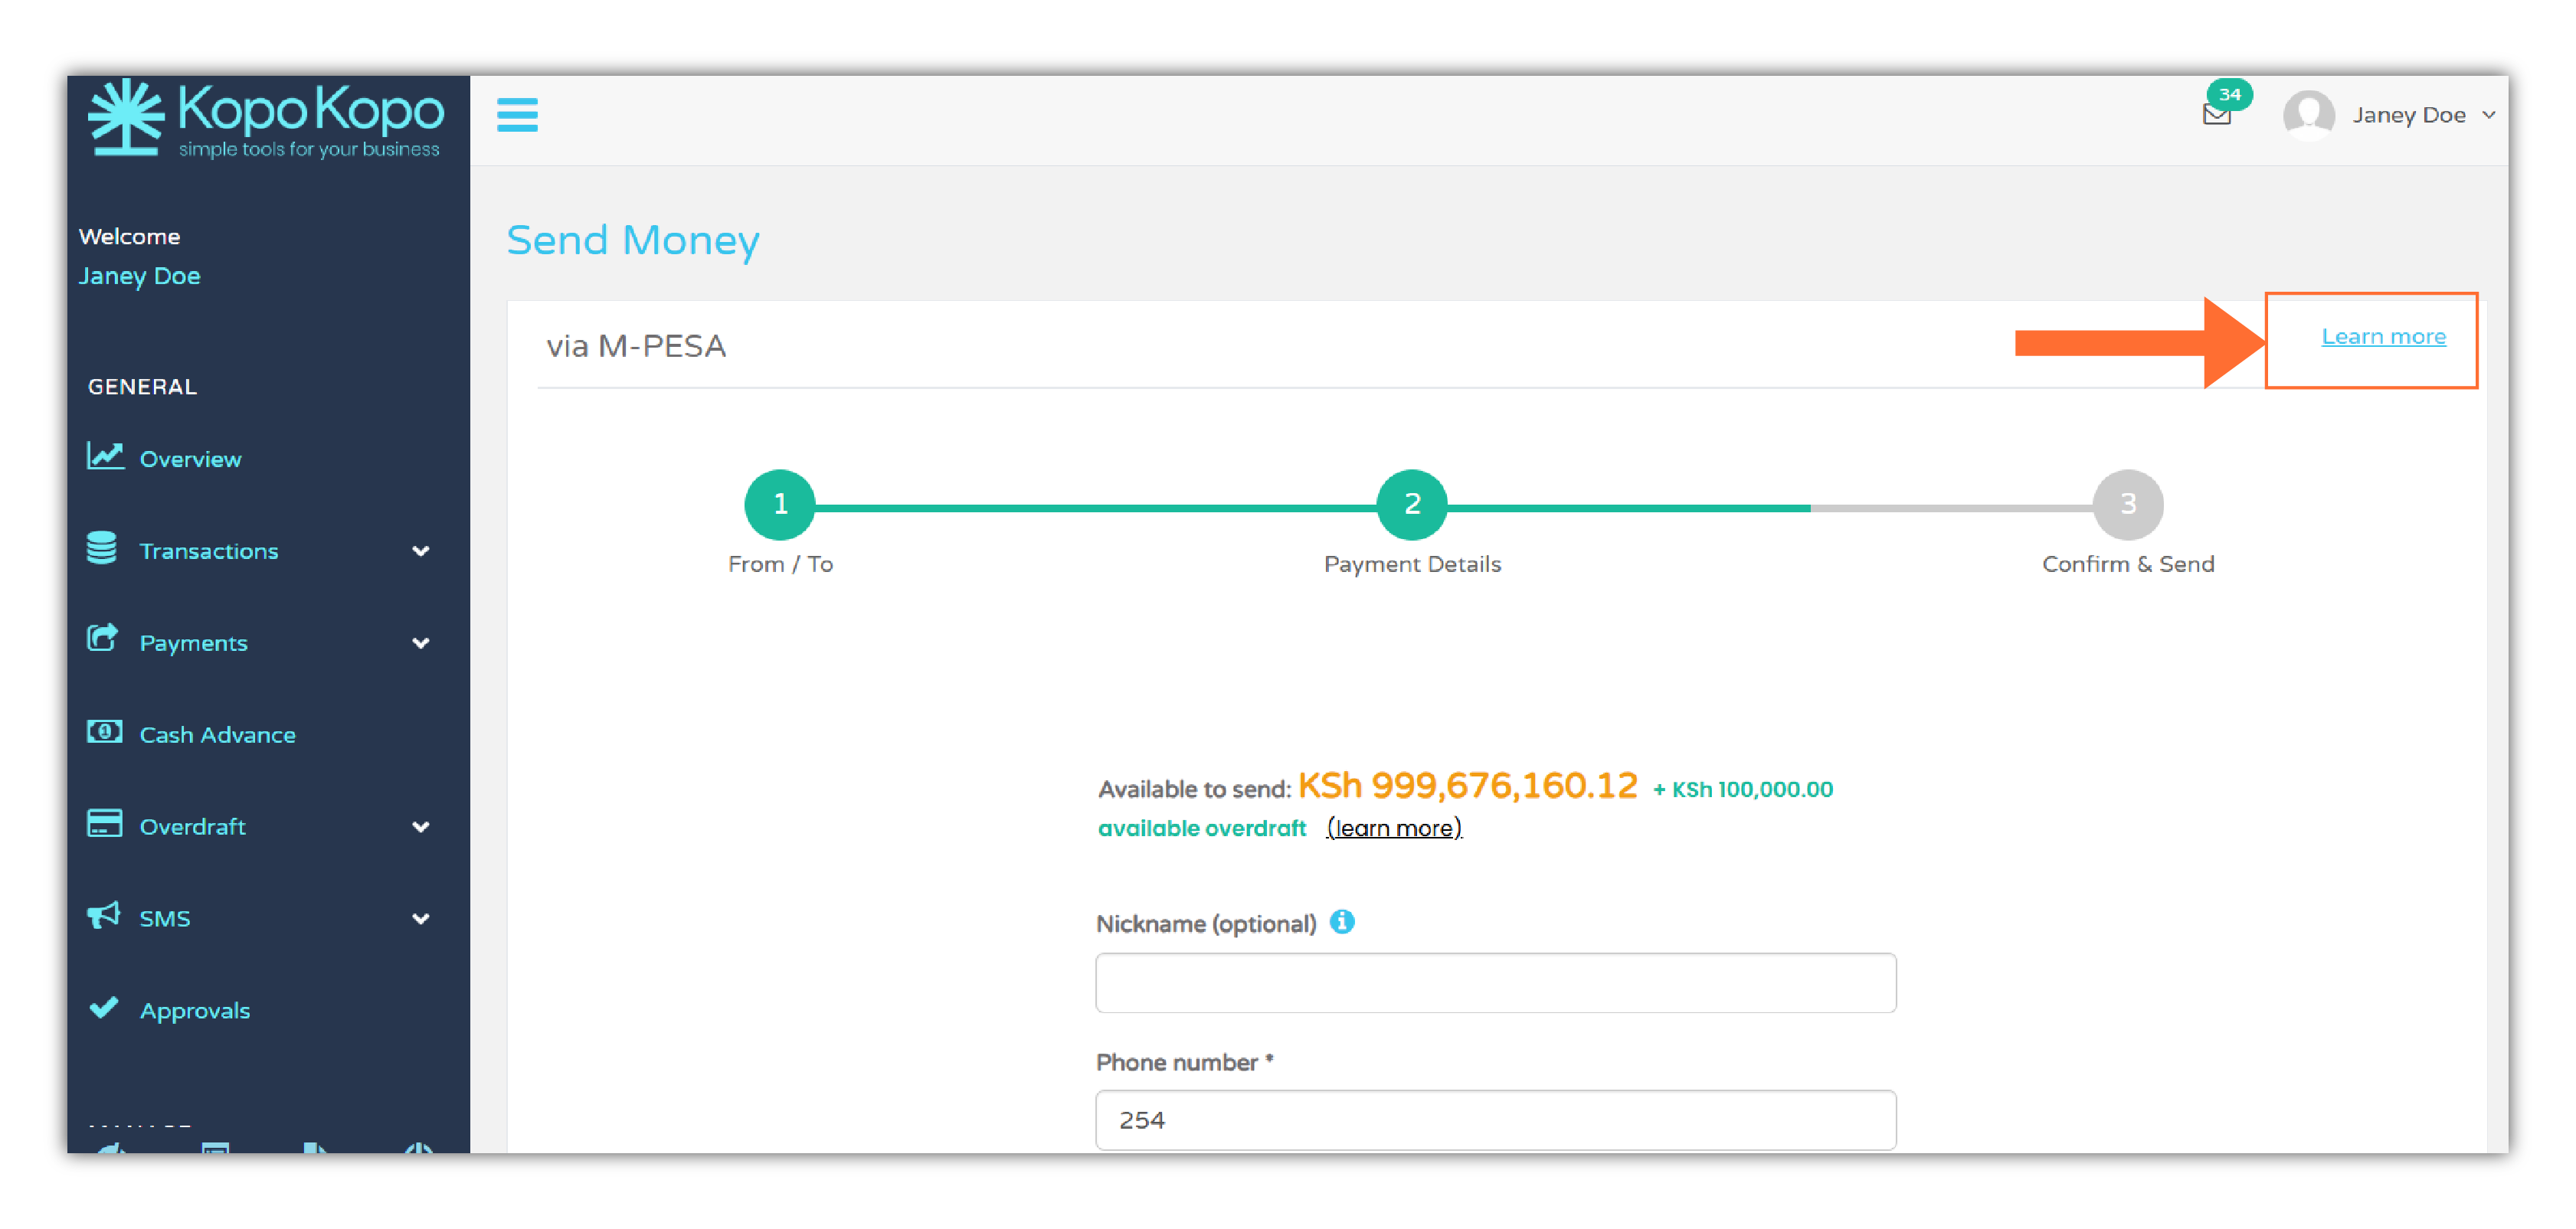Click the Nickname info tooltip icon
Image resolution: width=2576 pixels, height=1229 pixels.
point(1342,922)
